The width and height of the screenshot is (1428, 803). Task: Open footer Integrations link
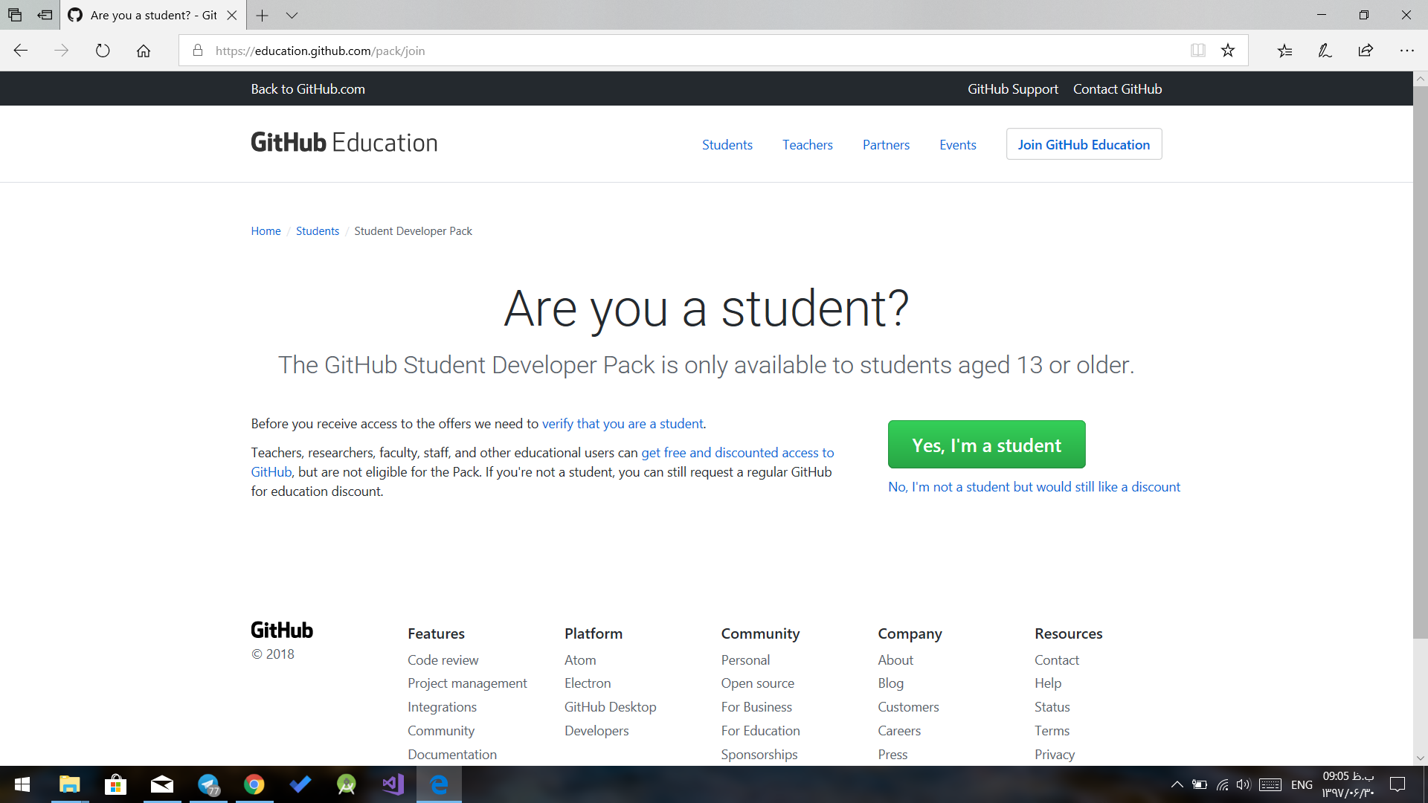click(x=442, y=707)
